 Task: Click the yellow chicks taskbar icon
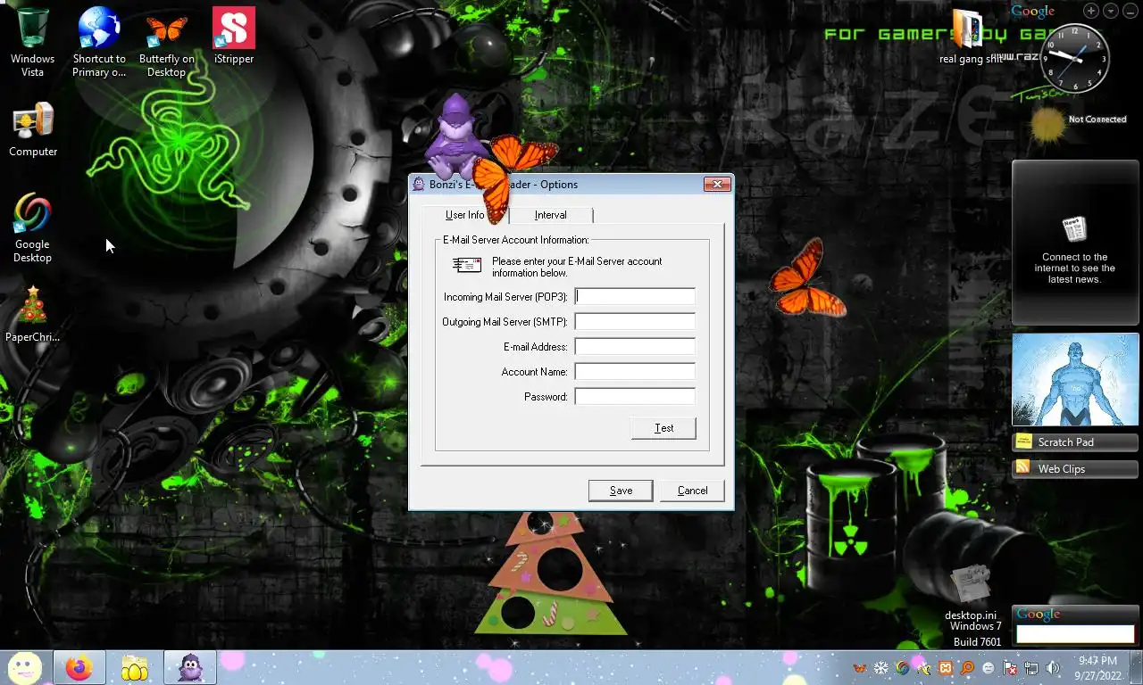point(135,668)
